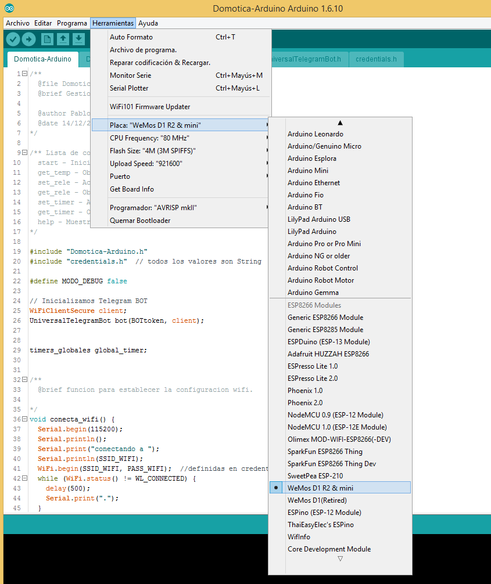
Task: Open the Programa menu
Action: click(x=71, y=23)
